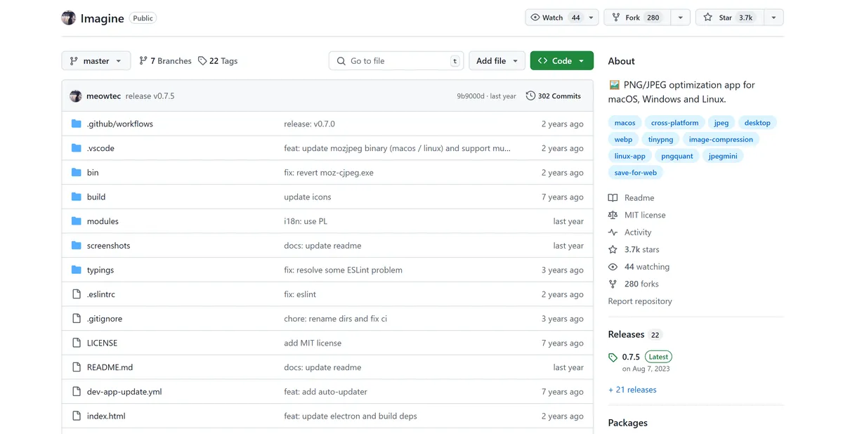843x434 pixels.
Task: Click the Watch eye icon
Action: [535, 18]
